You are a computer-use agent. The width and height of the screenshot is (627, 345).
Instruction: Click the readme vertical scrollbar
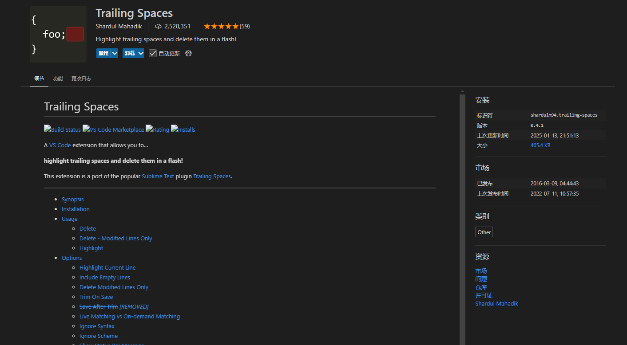(462, 220)
